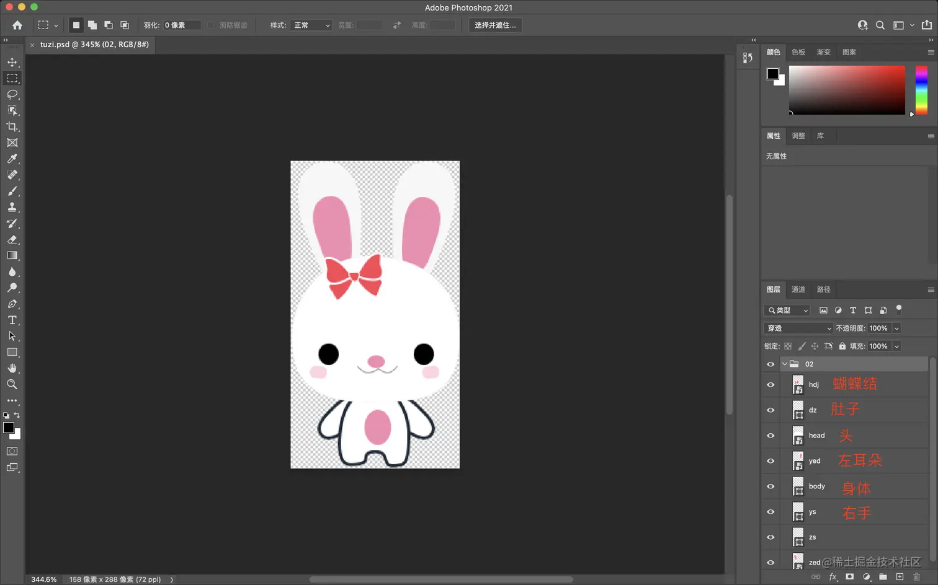Open the Edit Toolbar three-dots menu
938x585 pixels.
12,400
